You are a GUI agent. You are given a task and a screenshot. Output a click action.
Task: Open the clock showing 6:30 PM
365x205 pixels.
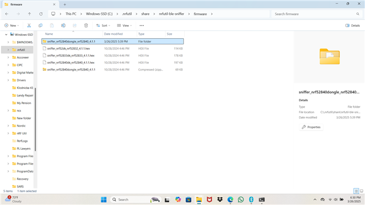(x=355, y=199)
